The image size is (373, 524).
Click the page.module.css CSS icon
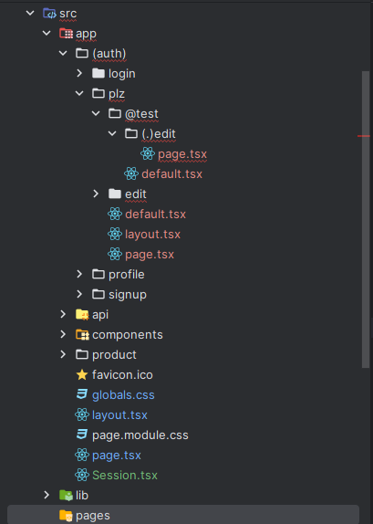[x=82, y=435]
